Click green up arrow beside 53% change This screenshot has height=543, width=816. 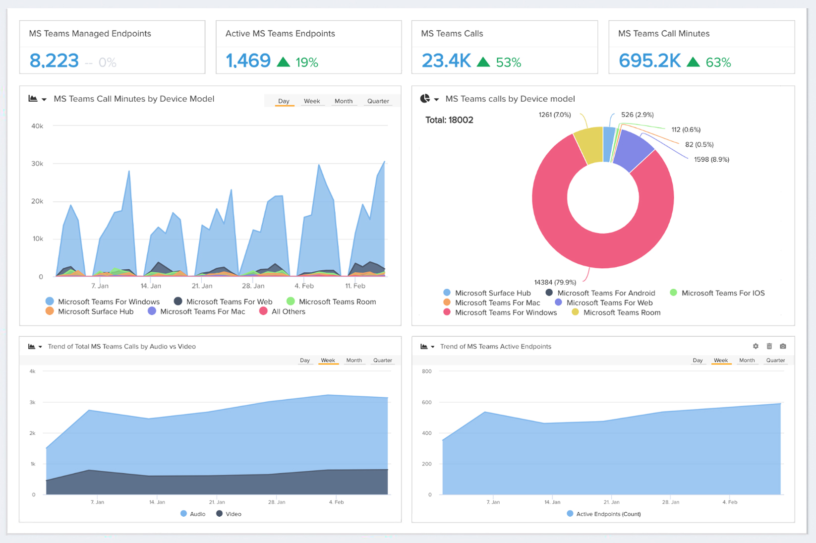pos(483,62)
